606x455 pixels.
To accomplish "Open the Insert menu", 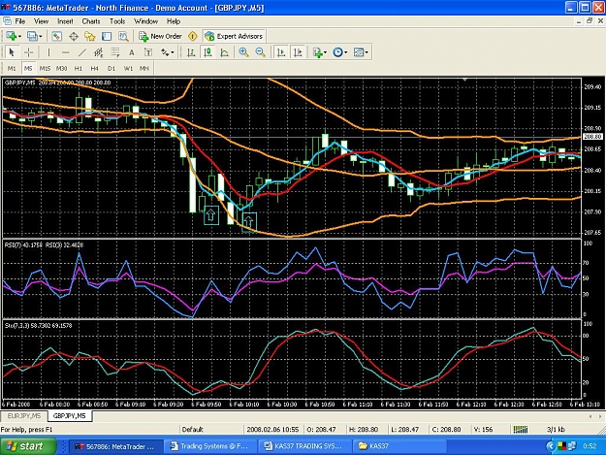I will click(x=65, y=21).
